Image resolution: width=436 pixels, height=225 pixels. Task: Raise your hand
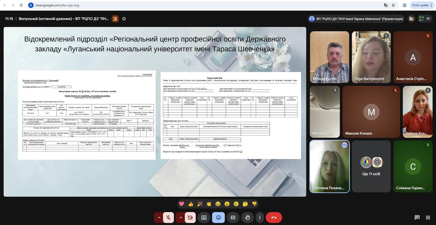248,217
